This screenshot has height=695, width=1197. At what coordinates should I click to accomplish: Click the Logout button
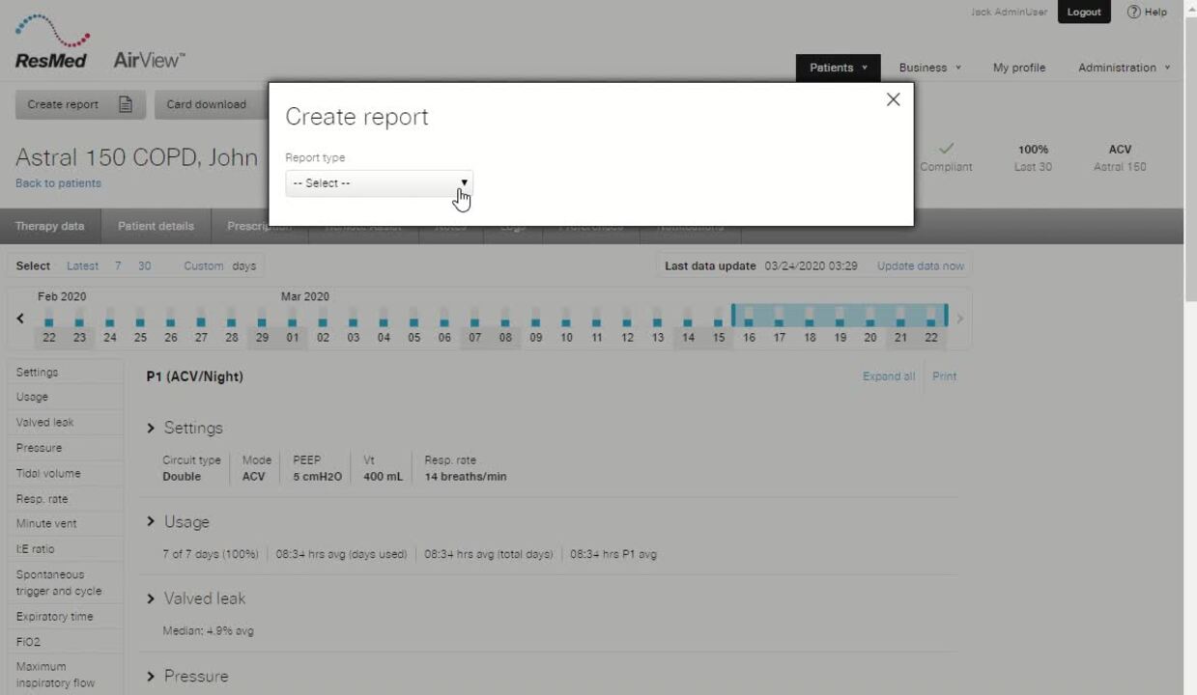(1083, 13)
